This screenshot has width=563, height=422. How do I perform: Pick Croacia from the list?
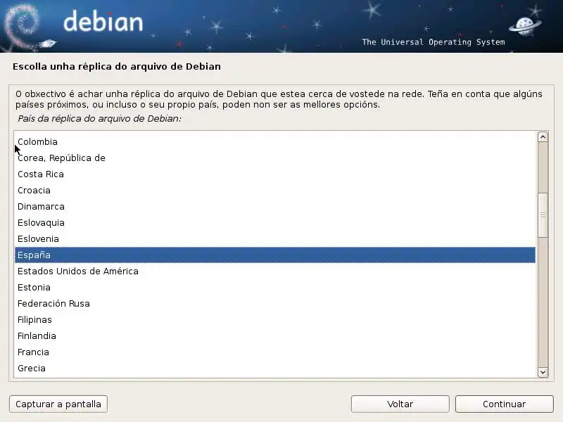(x=275, y=190)
